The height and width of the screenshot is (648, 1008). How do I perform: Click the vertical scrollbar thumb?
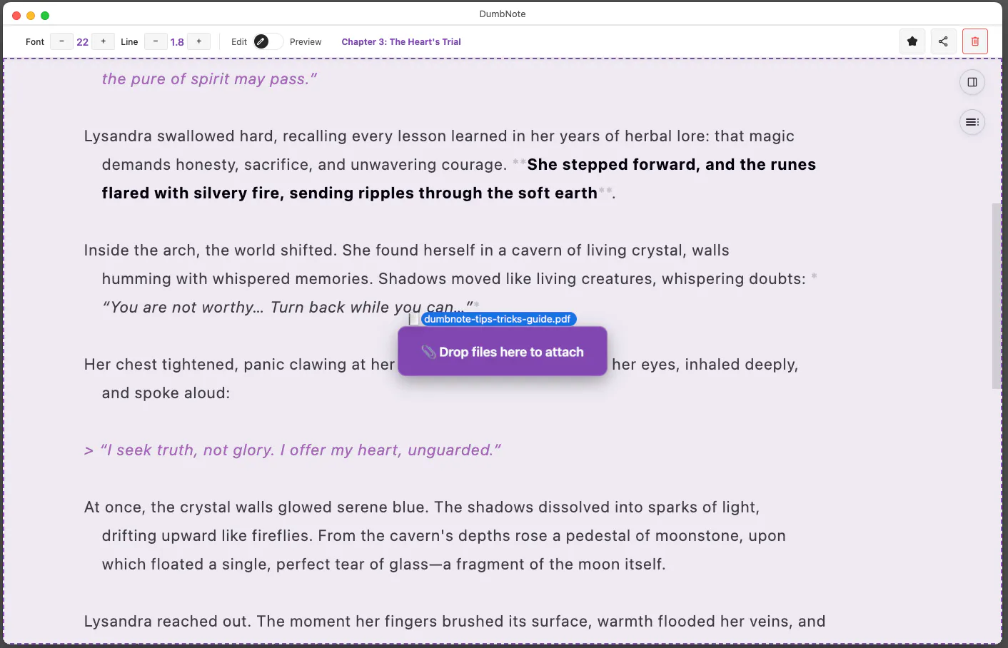point(997,295)
